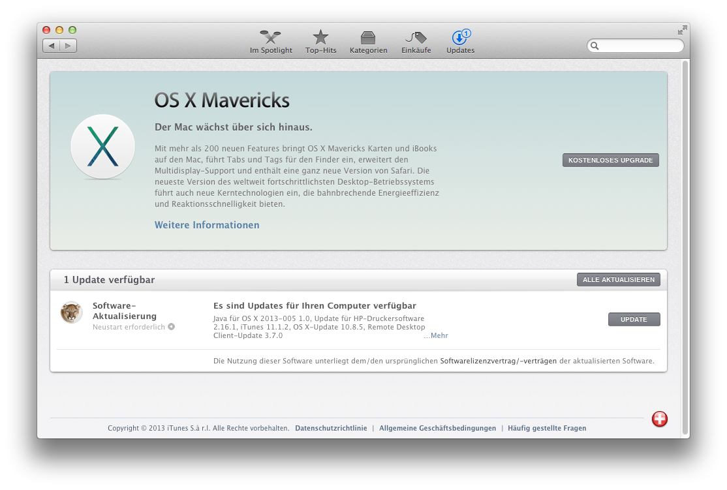
Task: Open the Weitere Informationen link
Action: coord(207,225)
